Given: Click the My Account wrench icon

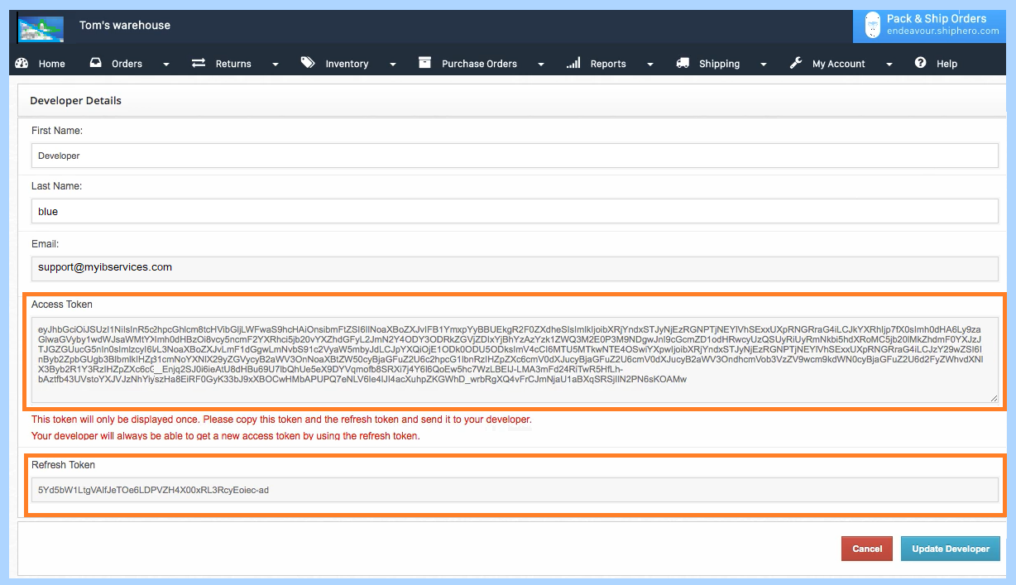Looking at the screenshot, I should (x=796, y=64).
